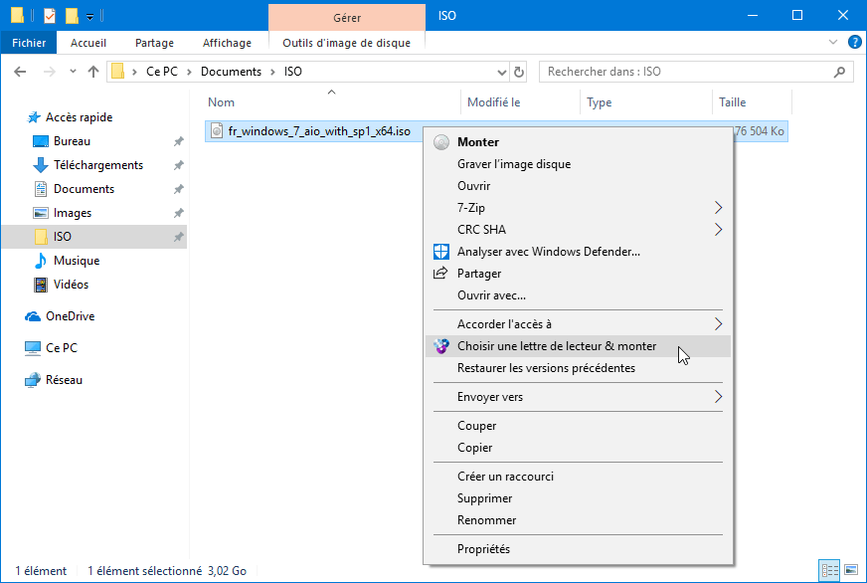Refresh the folder with the reload icon
Image resolution: width=867 pixels, height=583 pixels.
pos(519,72)
